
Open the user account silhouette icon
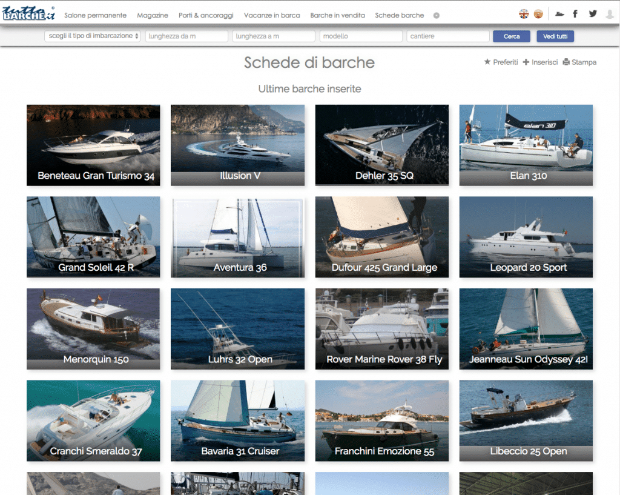[x=610, y=15]
